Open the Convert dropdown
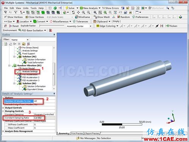Screen dimensions: 189x142 point(47,21)
